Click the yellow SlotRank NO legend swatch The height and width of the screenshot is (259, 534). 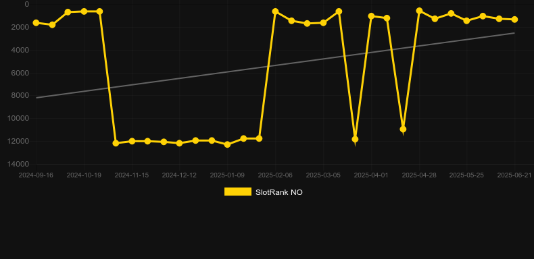pyautogui.click(x=238, y=192)
